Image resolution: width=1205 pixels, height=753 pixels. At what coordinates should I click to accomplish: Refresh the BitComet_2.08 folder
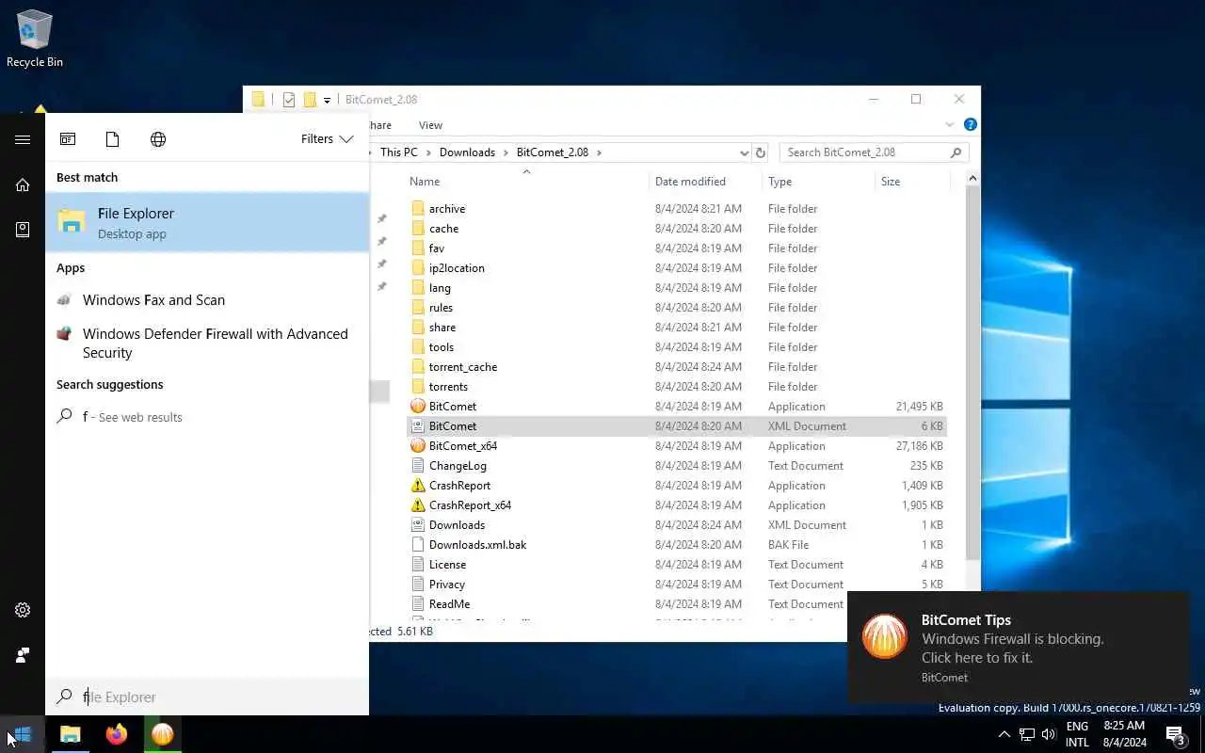(761, 152)
